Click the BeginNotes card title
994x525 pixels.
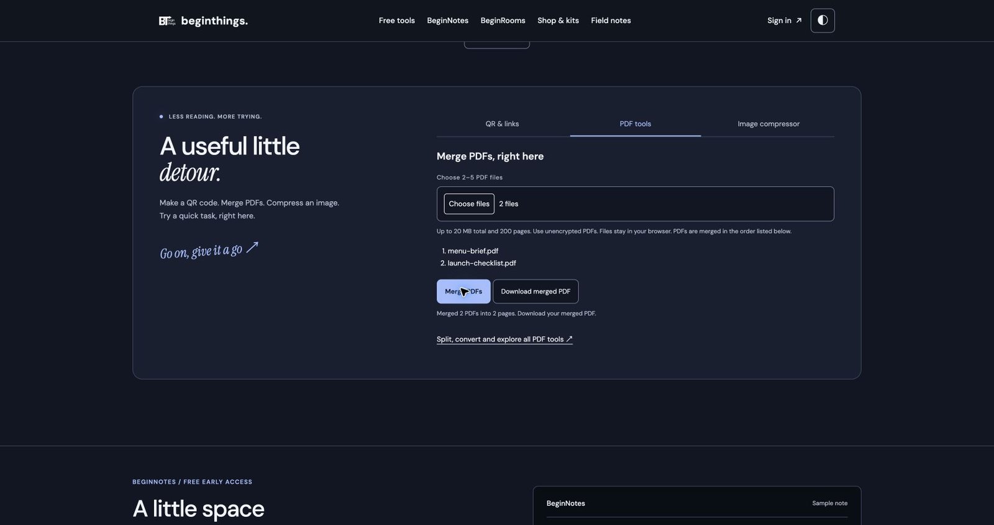(x=565, y=503)
